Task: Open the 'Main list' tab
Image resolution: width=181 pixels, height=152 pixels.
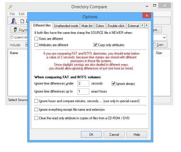Action: coord(87,26)
